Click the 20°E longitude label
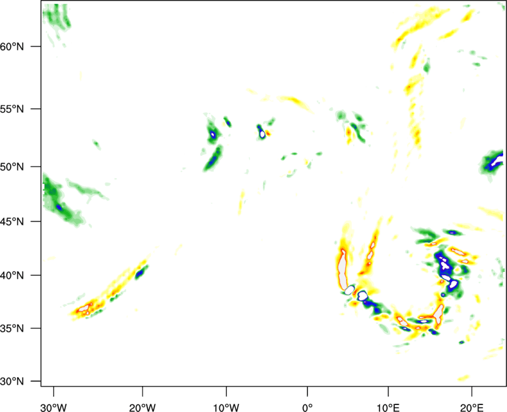The width and height of the screenshot is (507, 412). [472, 408]
